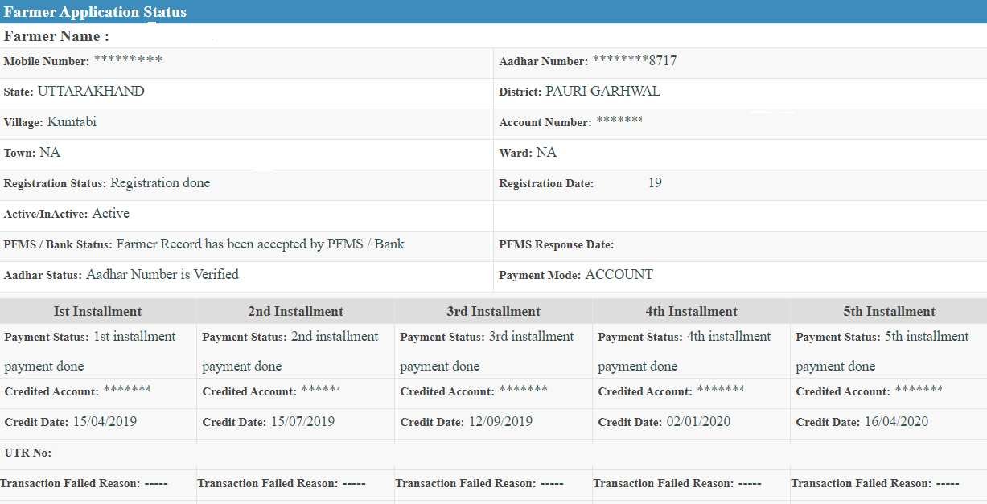Click the Aadhar Number ending in 8717
Image resolution: width=987 pixels, height=504 pixels.
[634, 61]
